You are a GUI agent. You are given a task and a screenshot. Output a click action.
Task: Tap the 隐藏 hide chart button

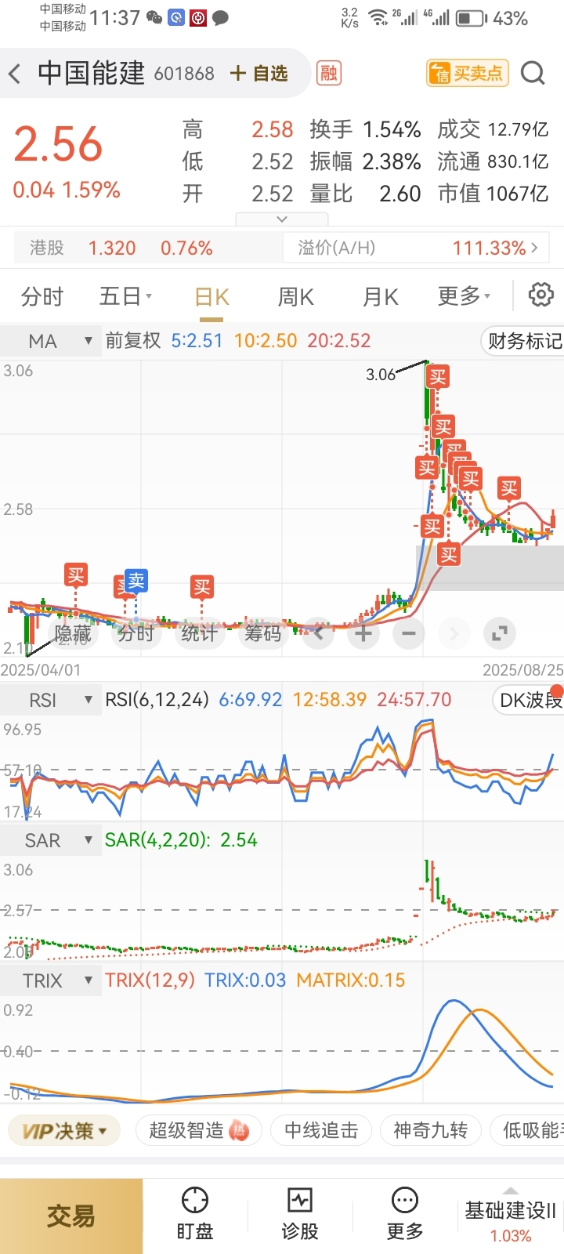click(73, 633)
